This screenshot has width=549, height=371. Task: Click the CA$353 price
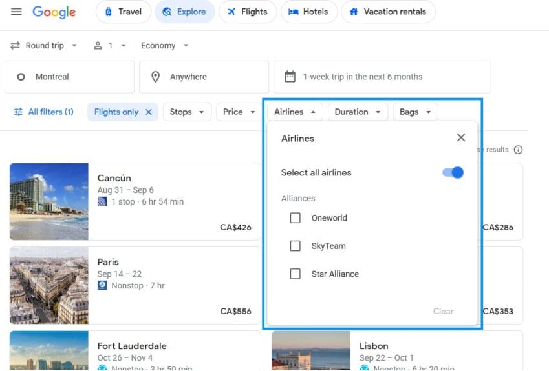pyautogui.click(x=498, y=311)
